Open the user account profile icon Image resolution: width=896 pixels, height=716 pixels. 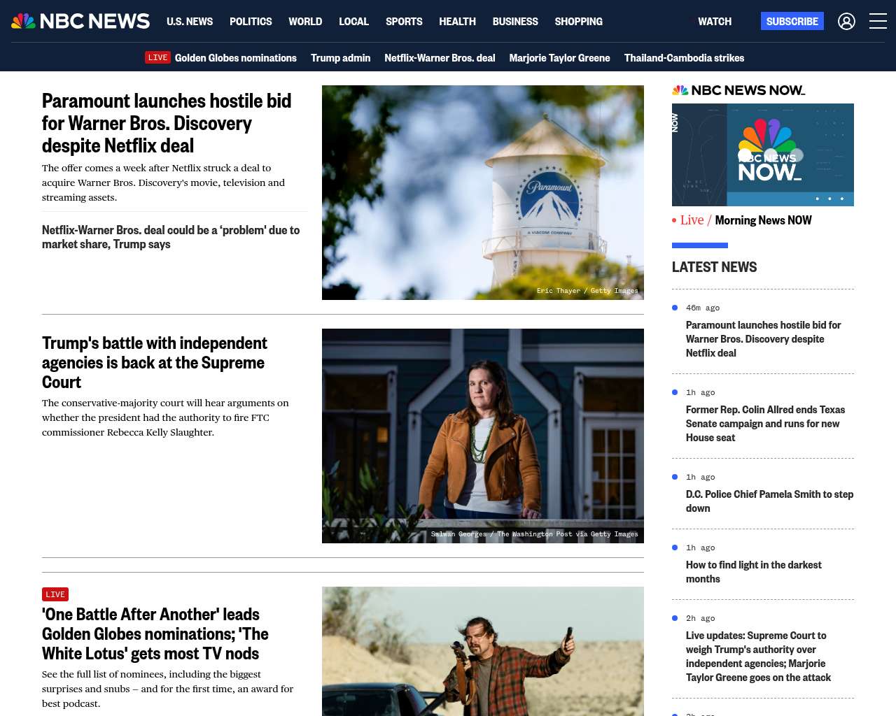coord(846,22)
